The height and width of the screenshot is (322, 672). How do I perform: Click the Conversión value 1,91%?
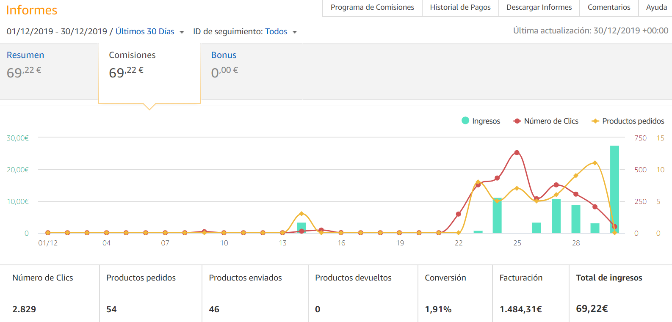pyautogui.click(x=438, y=309)
